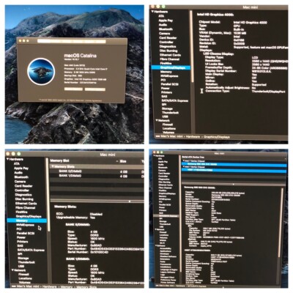
Task: Collapse the Intel 7 Series Chipset above Samsung SSD
Action: 183,161
